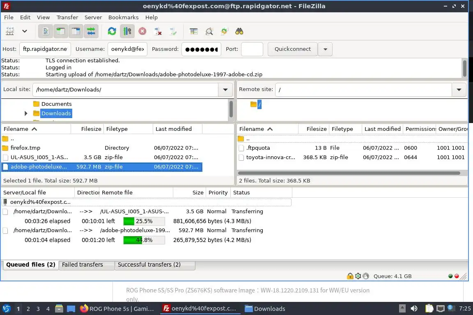Open Firefox ROG Phone taskbar window
Image resolution: width=473 pixels, height=315 pixels.
[x=118, y=309]
